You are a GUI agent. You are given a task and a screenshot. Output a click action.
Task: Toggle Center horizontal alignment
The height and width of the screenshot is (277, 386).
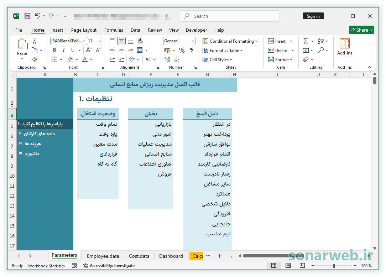[121, 50]
